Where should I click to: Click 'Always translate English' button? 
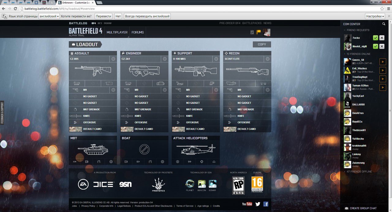(x=147, y=16)
